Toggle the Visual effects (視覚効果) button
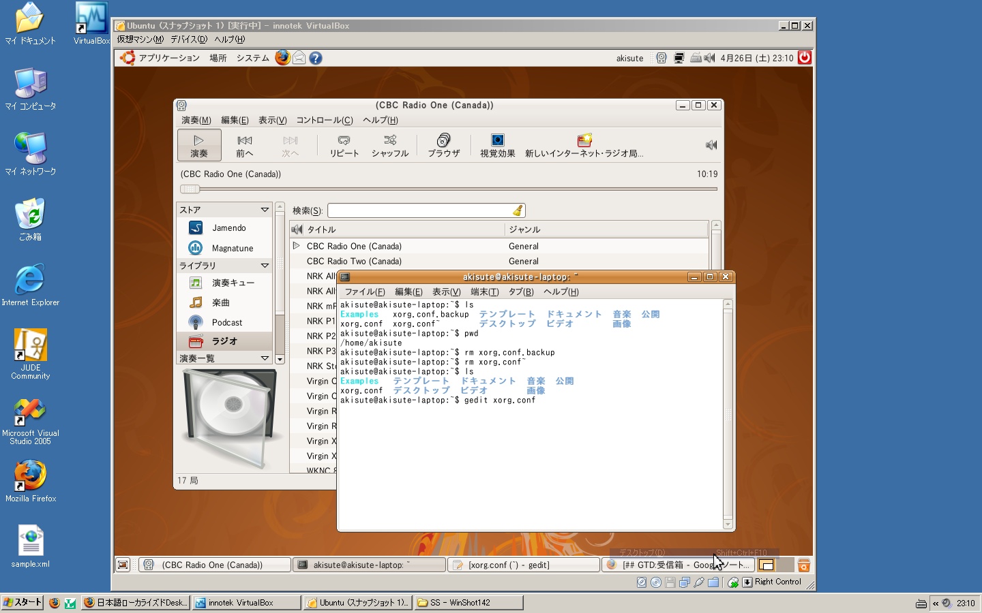Screen dimensions: 982x613 (x=498, y=145)
